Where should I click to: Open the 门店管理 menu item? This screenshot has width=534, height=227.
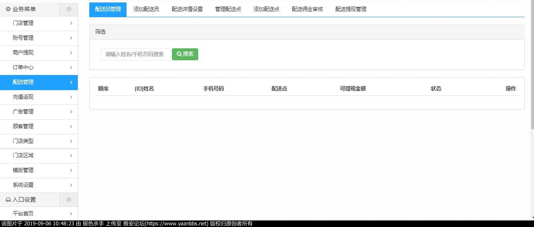click(x=39, y=23)
